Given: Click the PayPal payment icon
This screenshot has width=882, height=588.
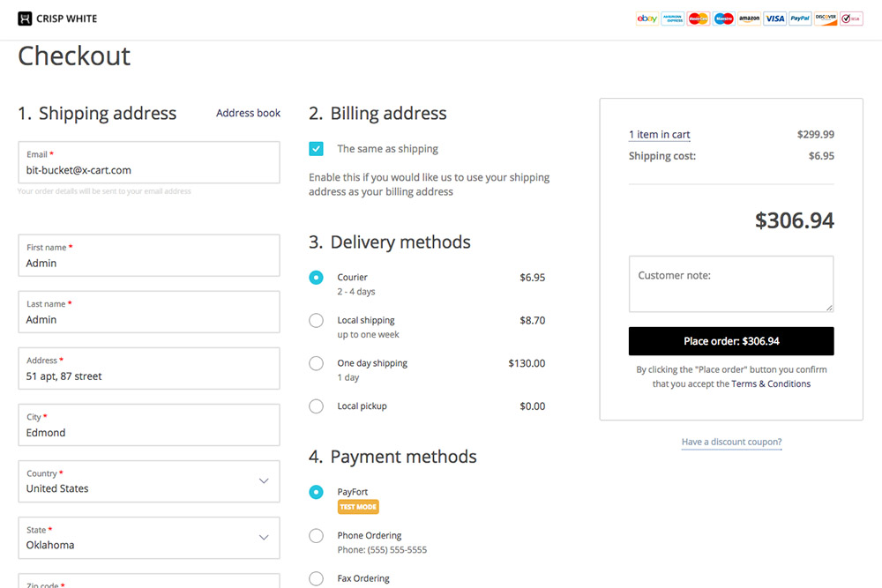Looking at the screenshot, I should click(x=799, y=18).
